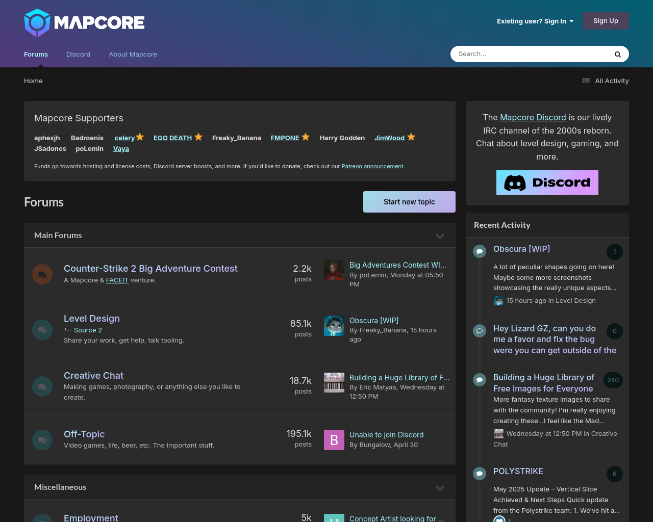The height and width of the screenshot is (522, 653).
Task: Open Obscura [WIP] in Recent Activity
Action: pyautogui.click(x=521, y=249)
